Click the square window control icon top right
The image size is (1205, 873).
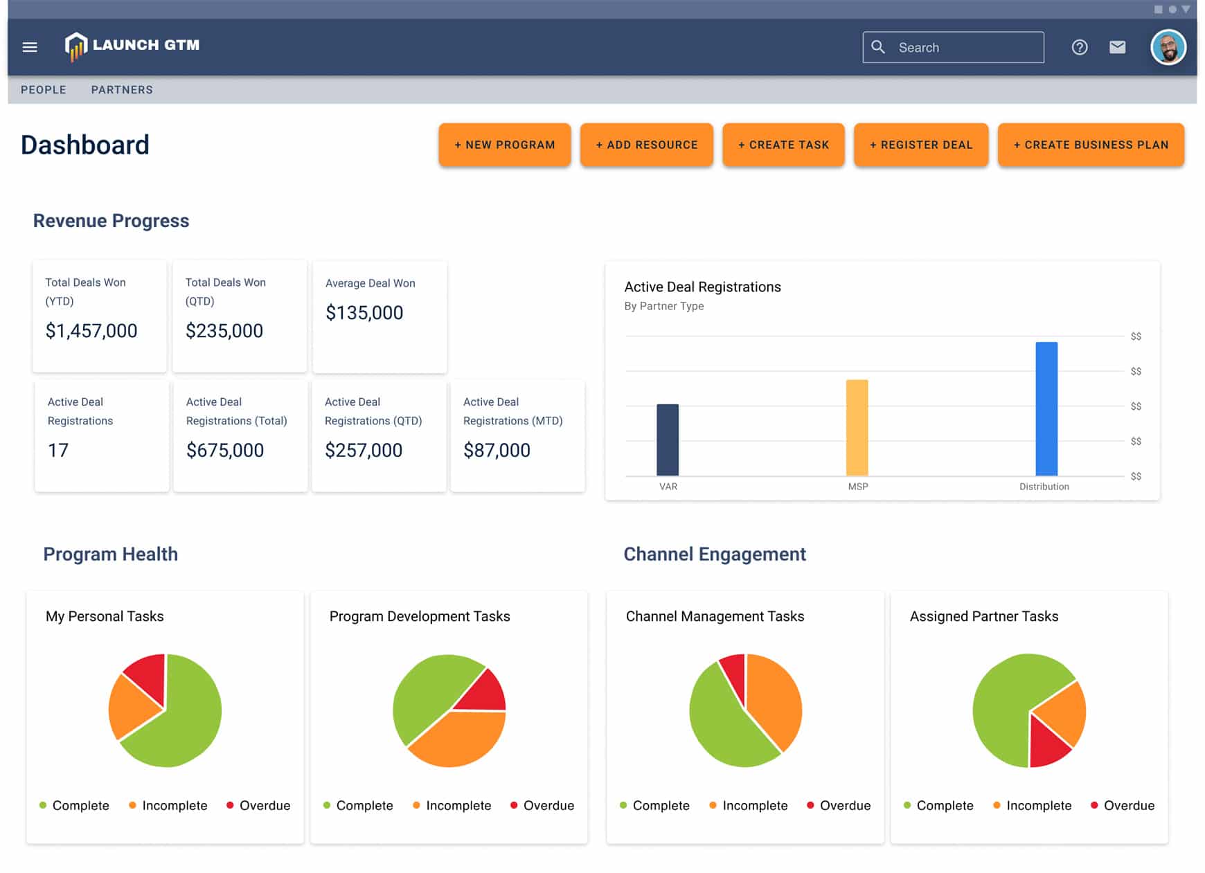click(x=1159, y=9)
